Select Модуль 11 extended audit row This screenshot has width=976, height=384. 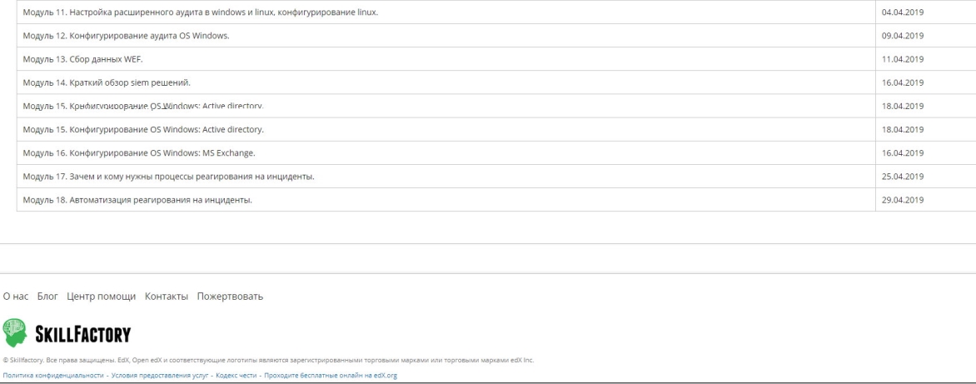pos(200,12)
